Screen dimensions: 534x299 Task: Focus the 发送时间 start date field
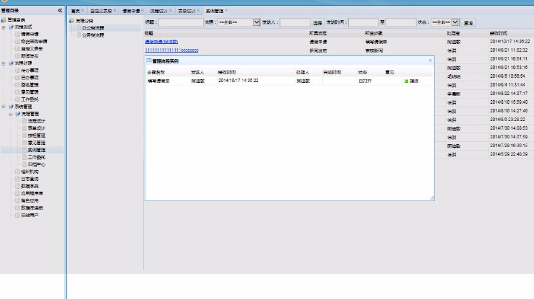[363, 23]
